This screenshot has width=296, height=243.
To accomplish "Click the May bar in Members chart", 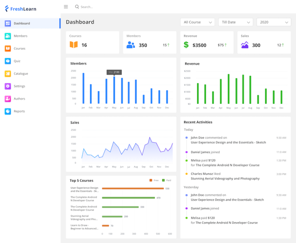I will 114,90.
